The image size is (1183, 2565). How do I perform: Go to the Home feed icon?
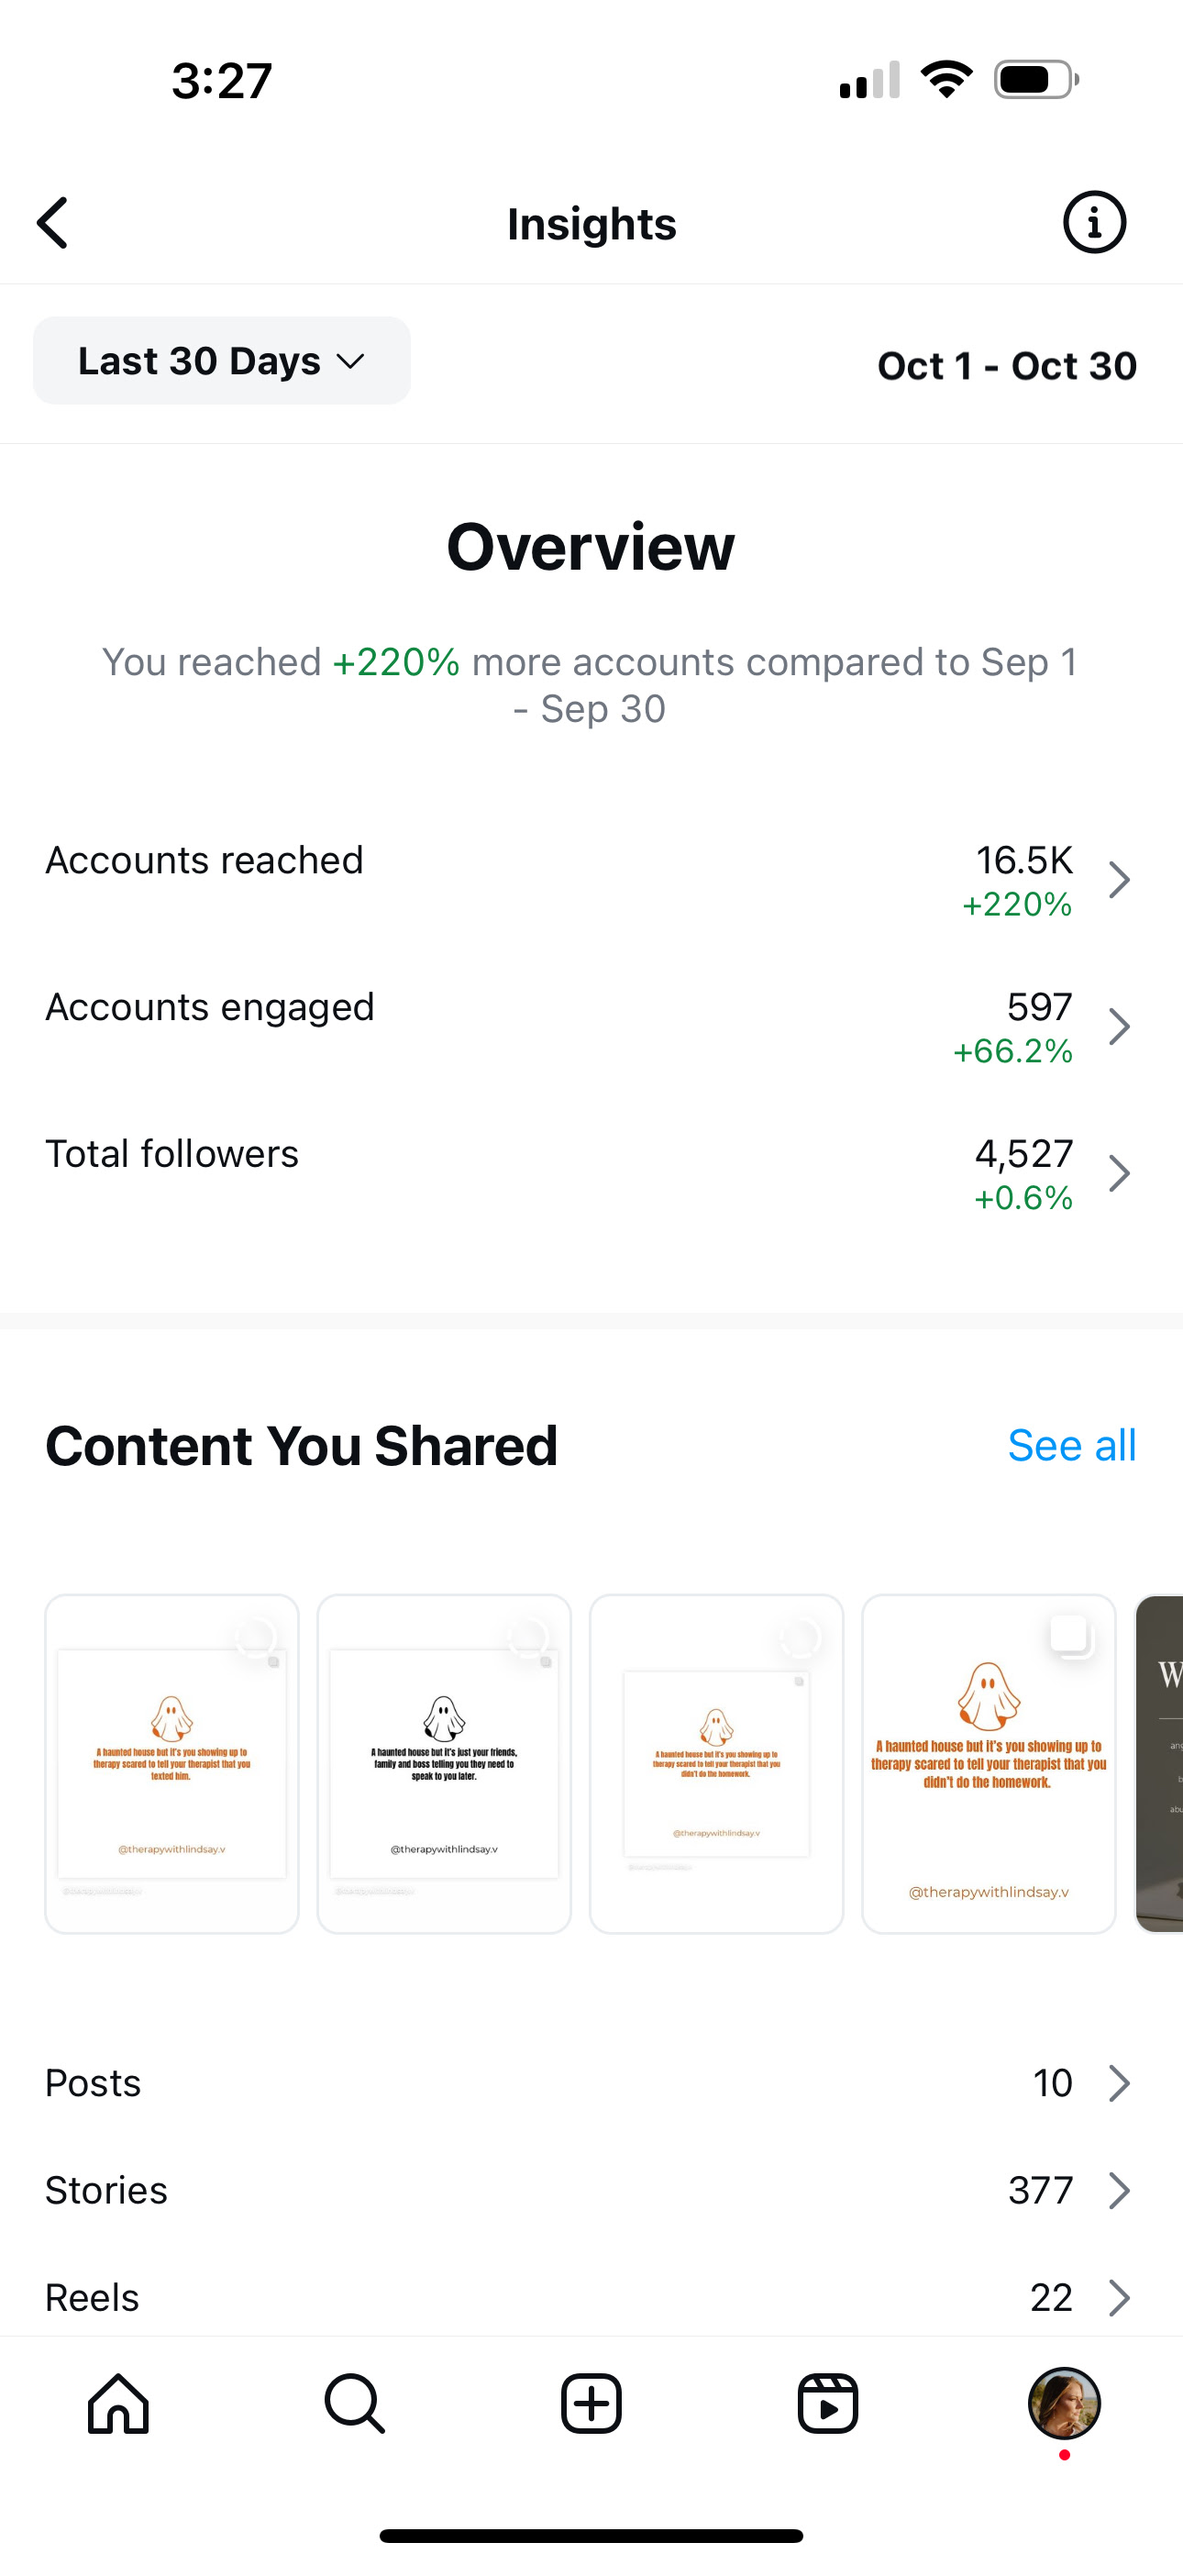(x=118, y=2403)
